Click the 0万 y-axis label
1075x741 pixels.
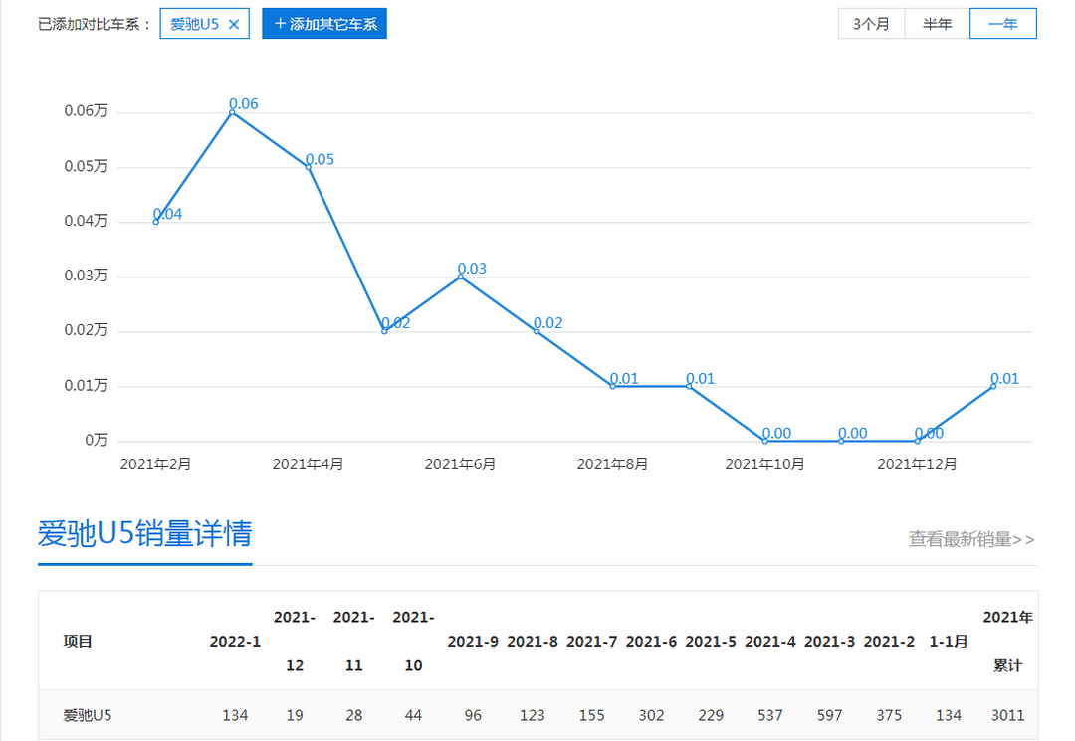[96, 440]
